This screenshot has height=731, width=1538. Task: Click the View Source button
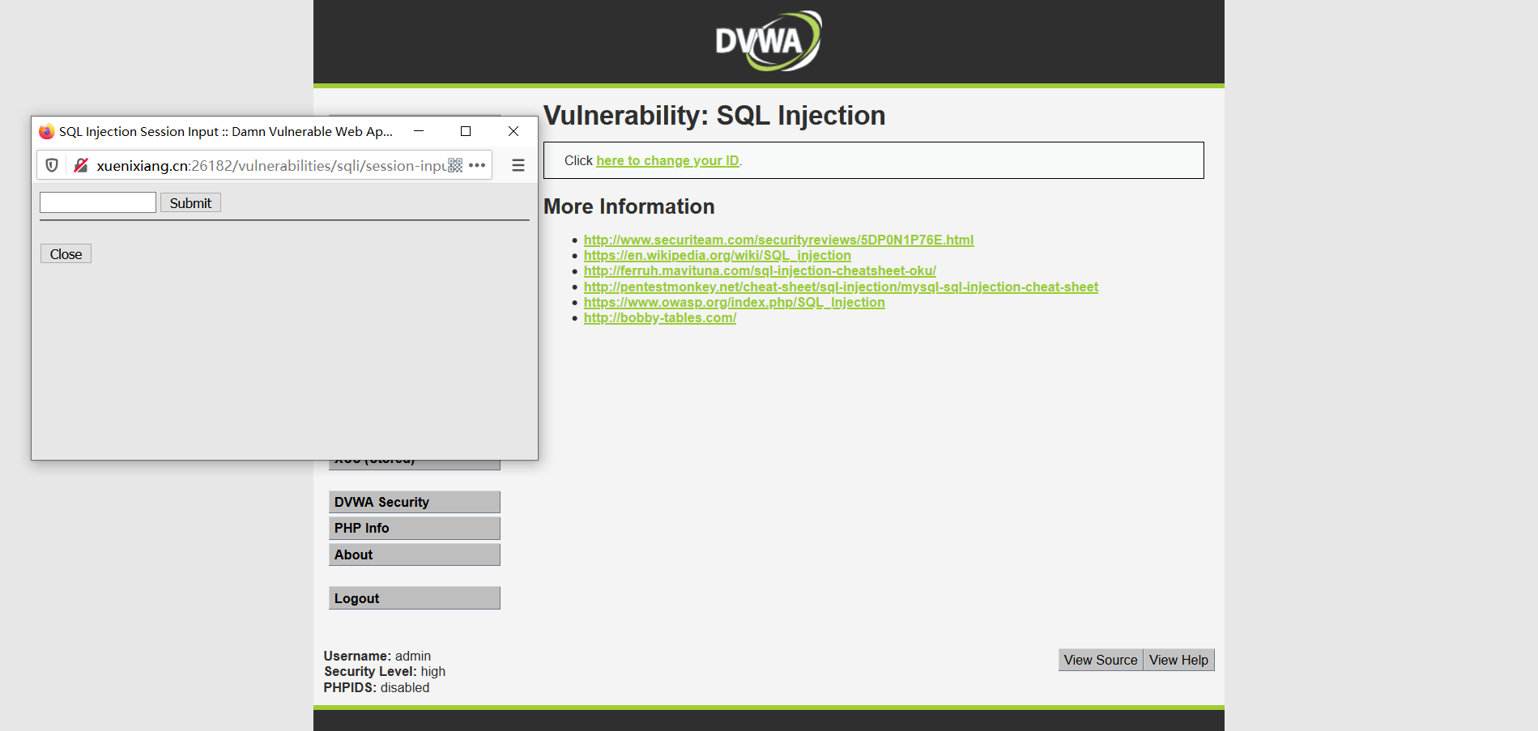pyautogui.click(x=1101, y=660)
